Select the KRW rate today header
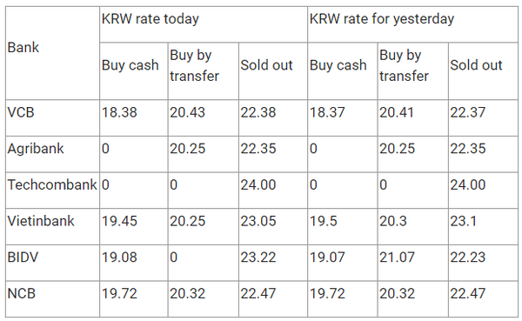 coord(151,18)
